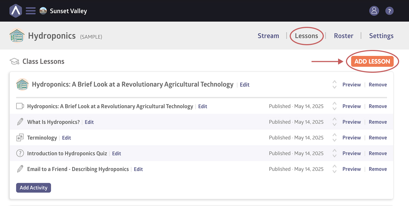Click the Add Activity button

33,188
